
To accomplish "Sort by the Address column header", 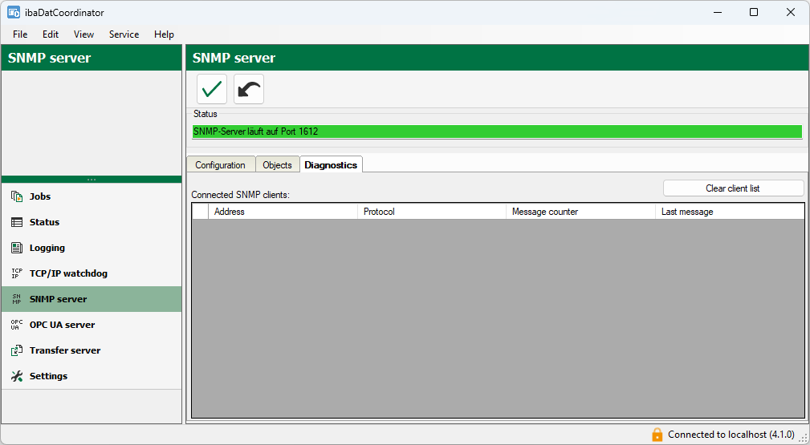I will click(x=283, y=212).
